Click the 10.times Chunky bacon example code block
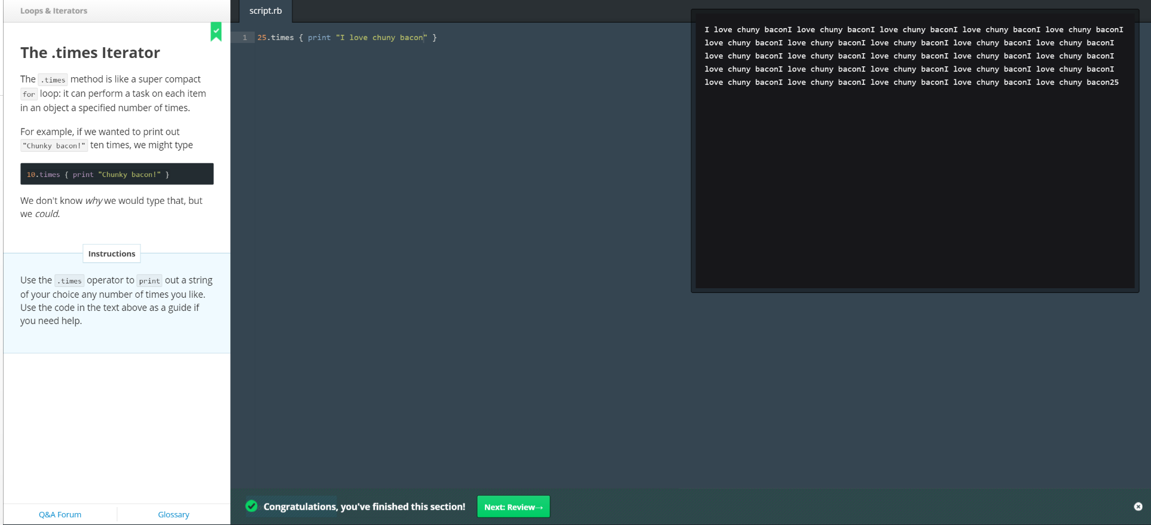 tap(117, 174)
